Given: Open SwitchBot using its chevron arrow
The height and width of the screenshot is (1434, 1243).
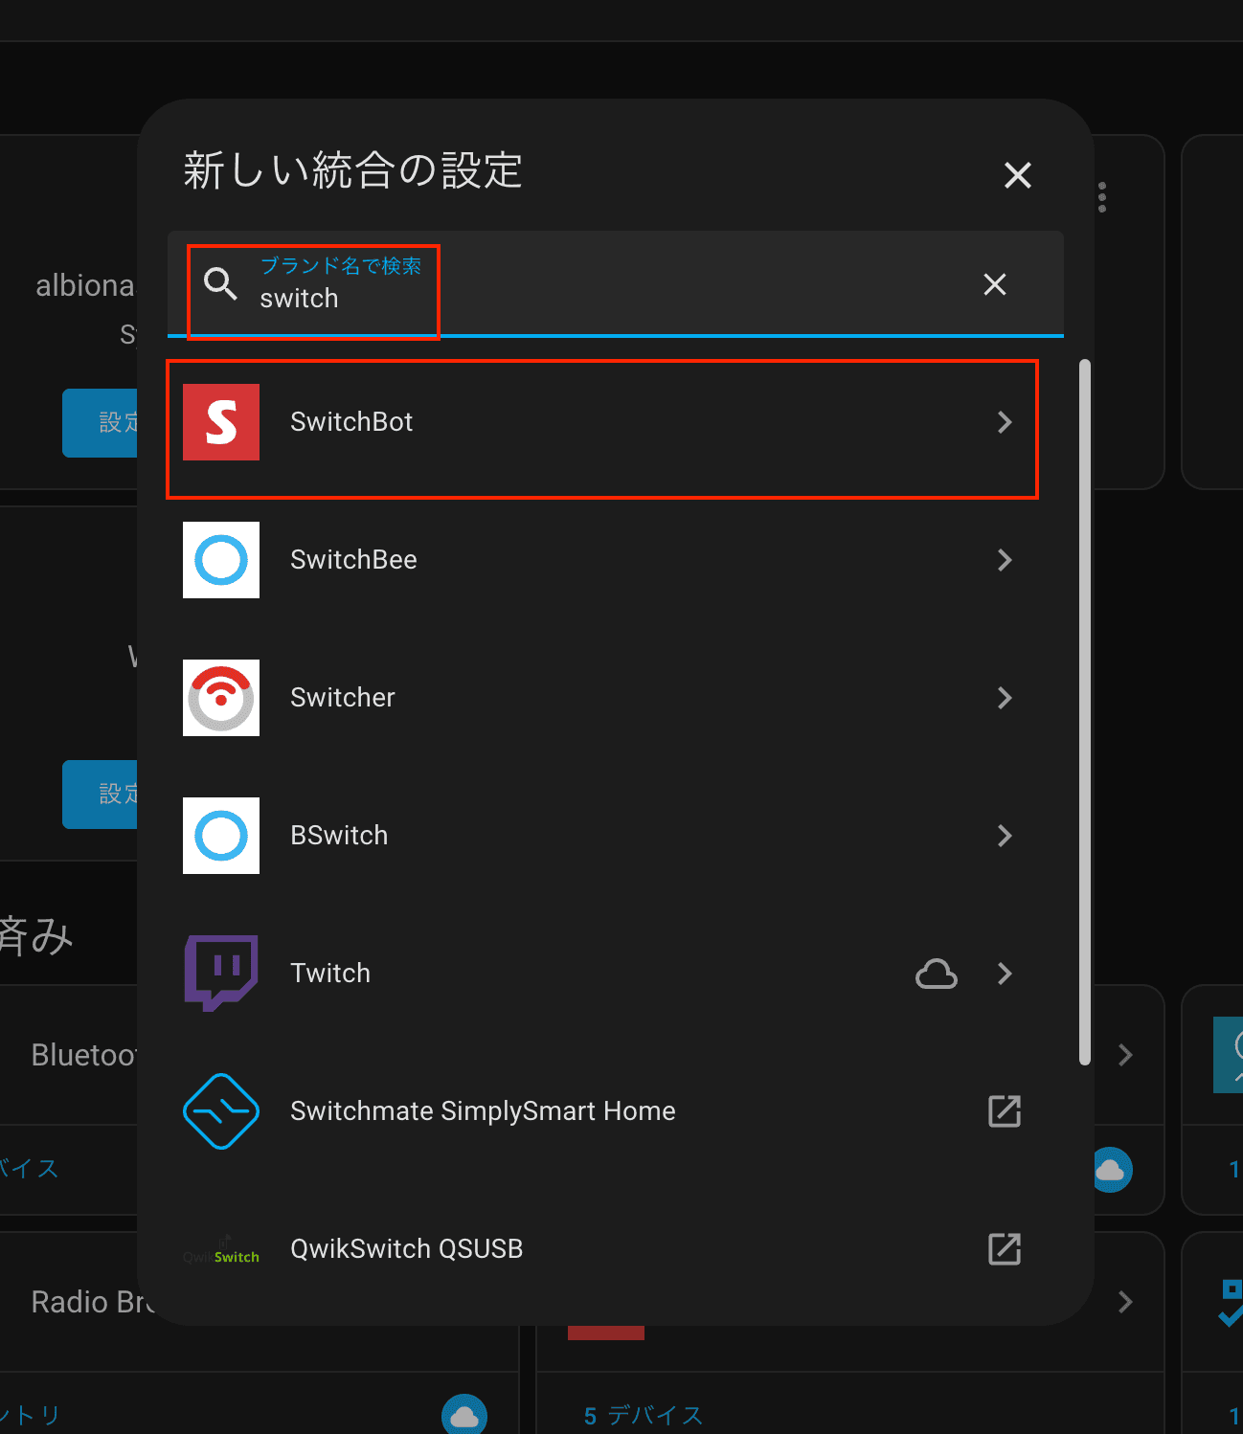Looking at the screenshot, I should point(1004,422).
